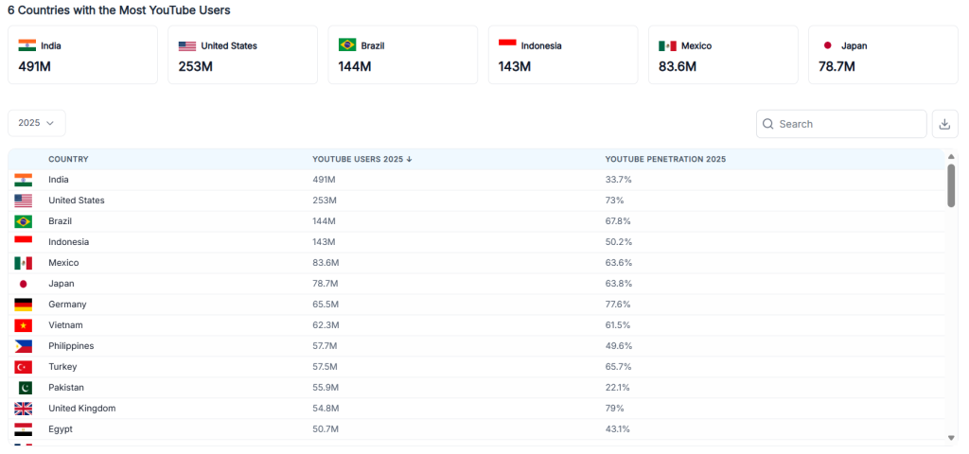Click India flag in top card
Image resolution: width=969 pixels, height=454 pixels.
tap(27, 45)
